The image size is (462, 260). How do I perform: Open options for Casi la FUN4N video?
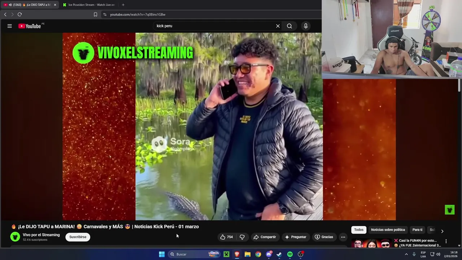click(446, 241)
